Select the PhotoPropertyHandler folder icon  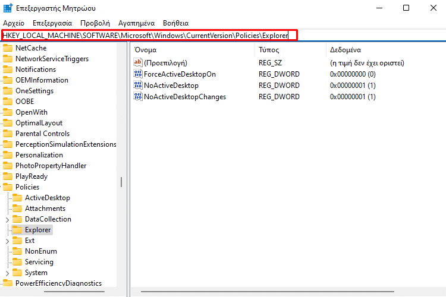tap(8, 166)
